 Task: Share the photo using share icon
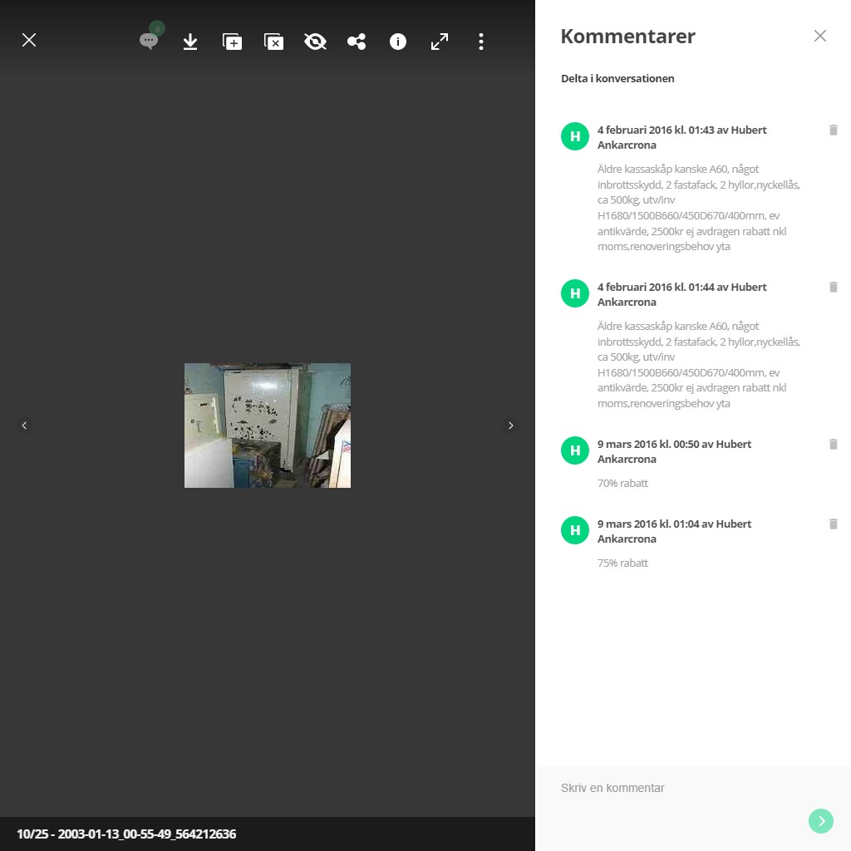pos(357,42)
